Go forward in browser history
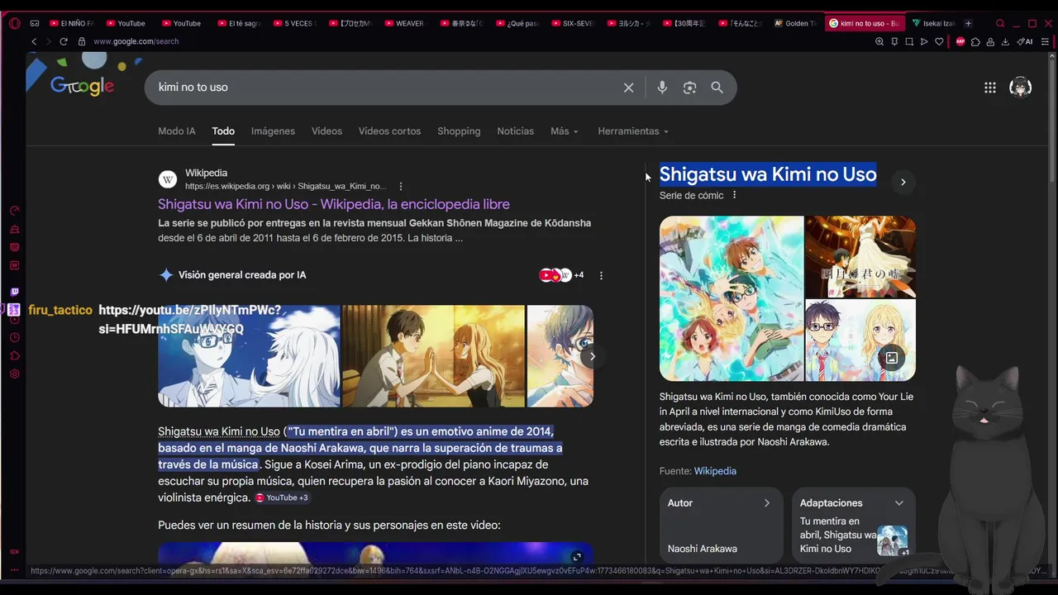Screen dimensions: 1058x595 pyautogui.click(x=48, y=41)
